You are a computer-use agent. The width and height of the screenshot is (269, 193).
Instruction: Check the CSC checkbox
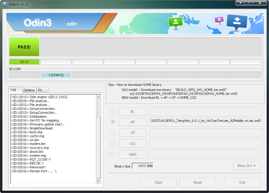112,144
